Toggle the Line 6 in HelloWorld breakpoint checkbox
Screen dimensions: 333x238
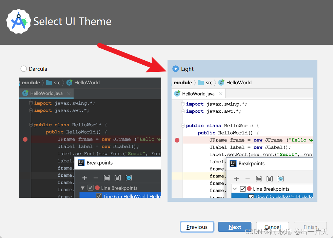(251, 197)
